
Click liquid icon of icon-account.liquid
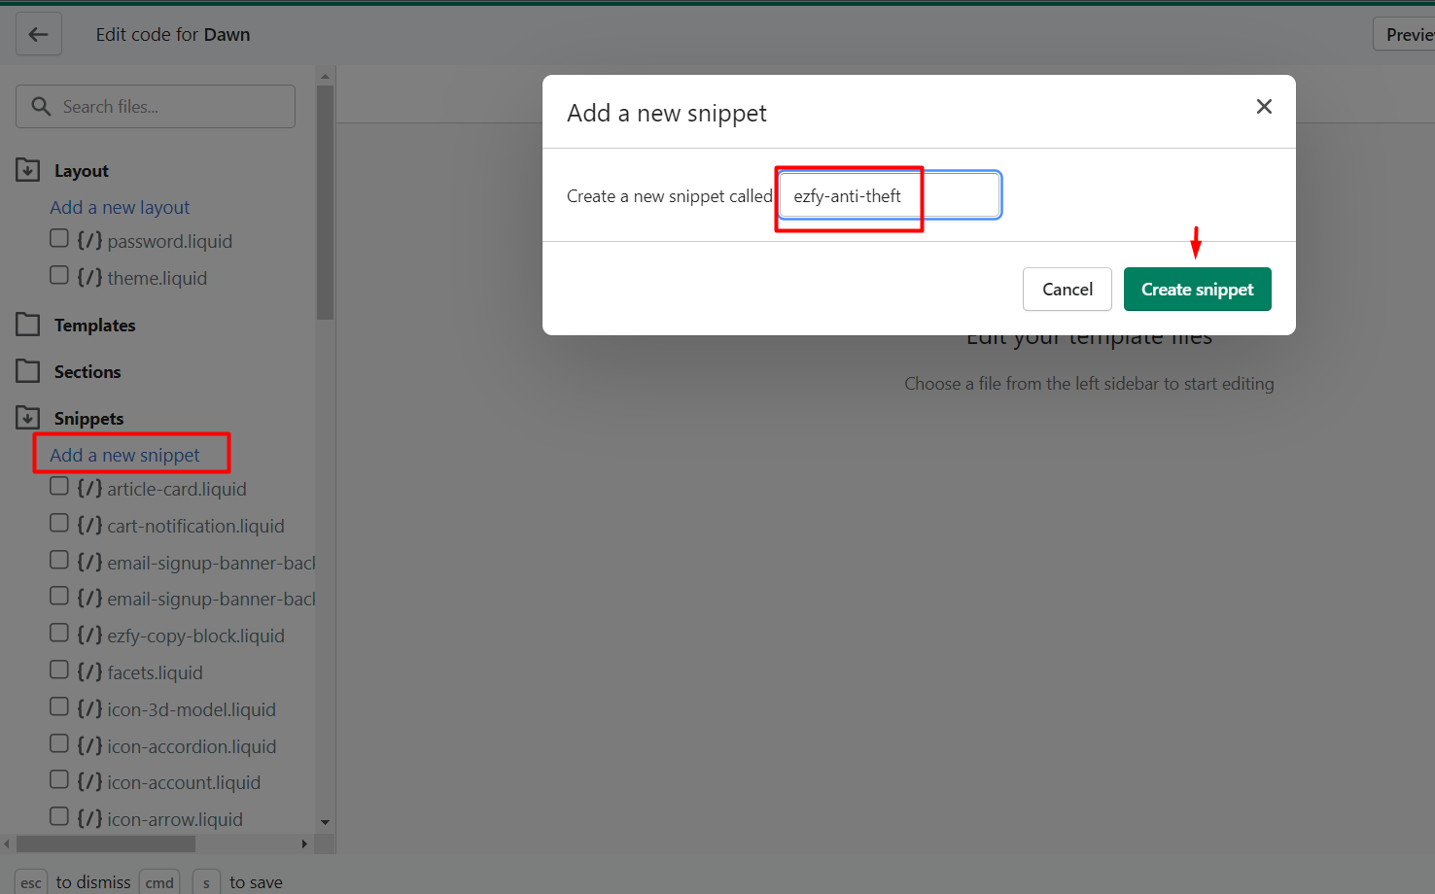point(89,781)
